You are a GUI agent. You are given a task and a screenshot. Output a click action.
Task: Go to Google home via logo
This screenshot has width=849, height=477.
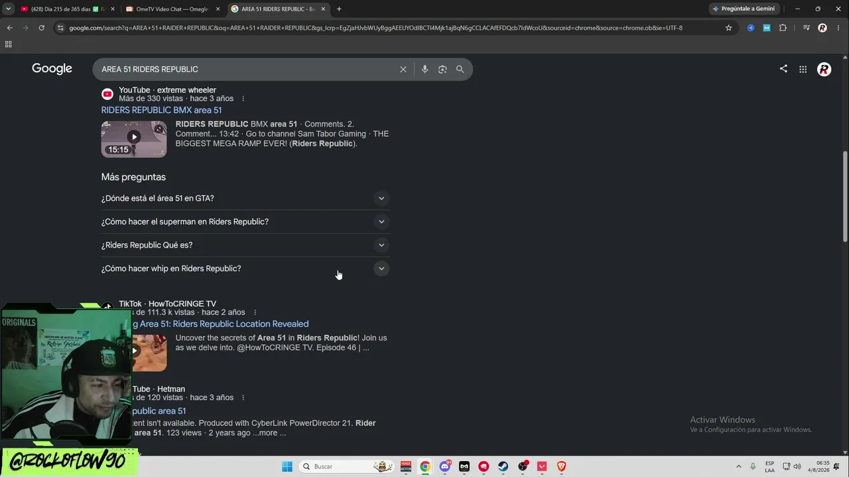(x=52, y=69)
